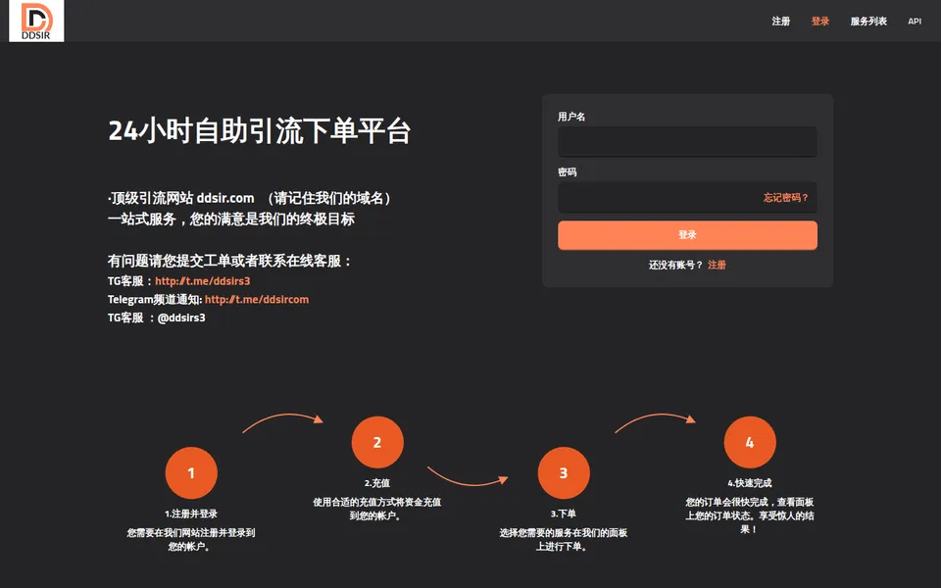The image size is (941, 588).
Task: Open the 服务列表 navigation item
Action: point(868,21)
